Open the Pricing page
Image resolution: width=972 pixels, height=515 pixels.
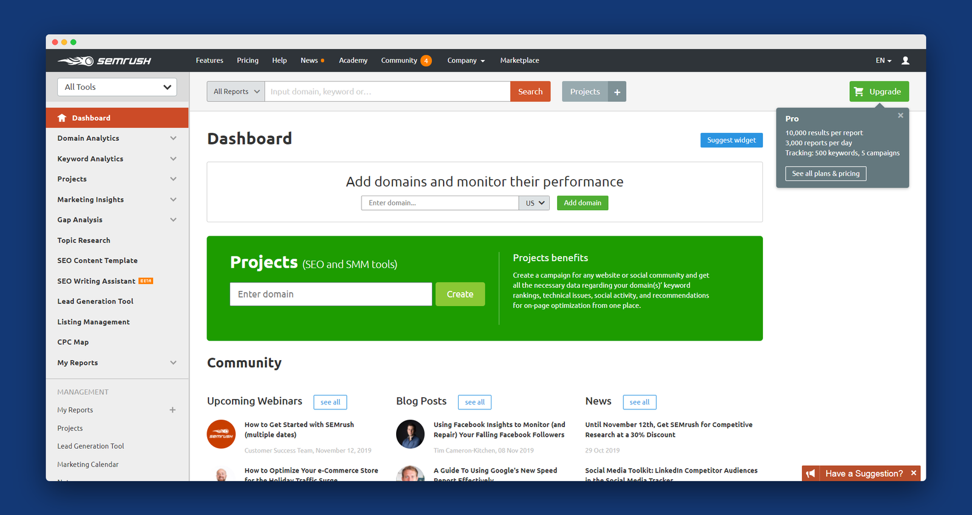(248, 61)
